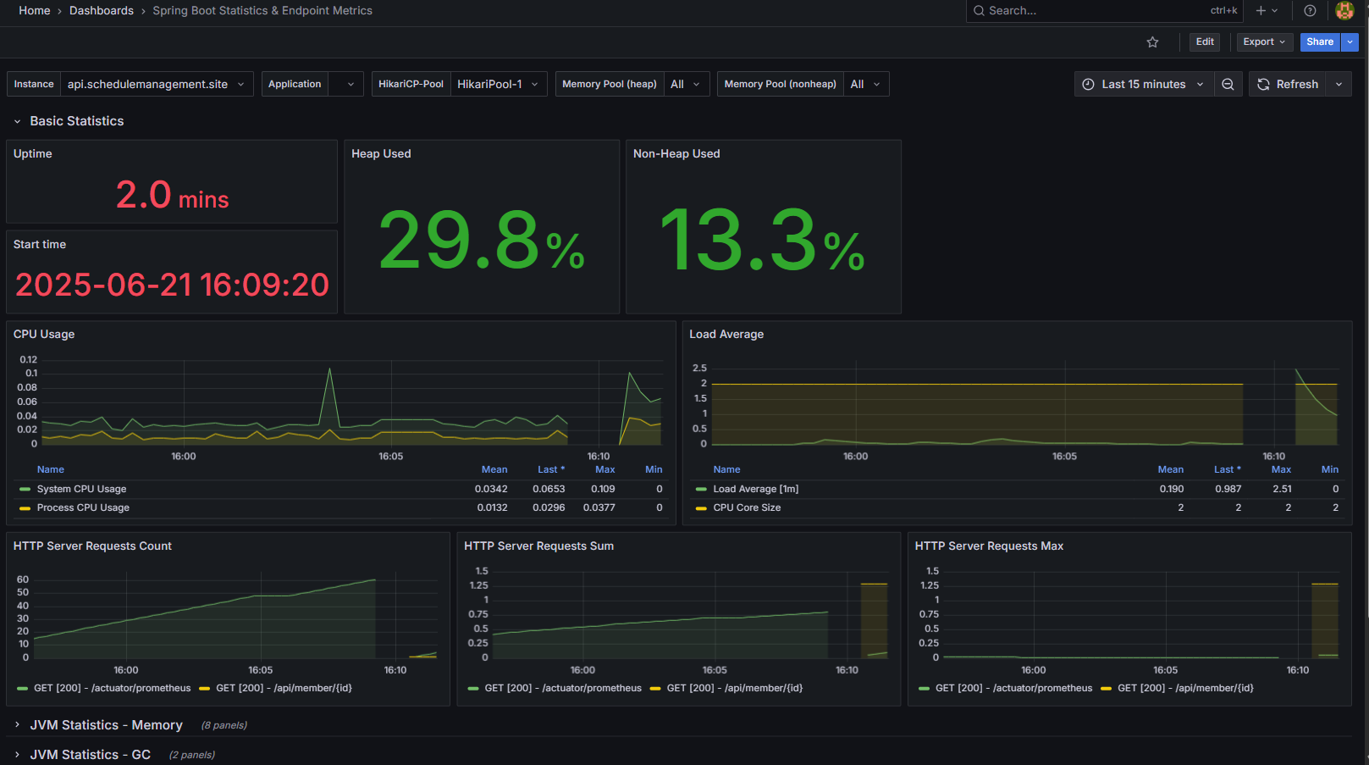The width and height of the screenshot is (1369, 765).
Task: Click the Heap Used panel title
Action: pos(381,153)
